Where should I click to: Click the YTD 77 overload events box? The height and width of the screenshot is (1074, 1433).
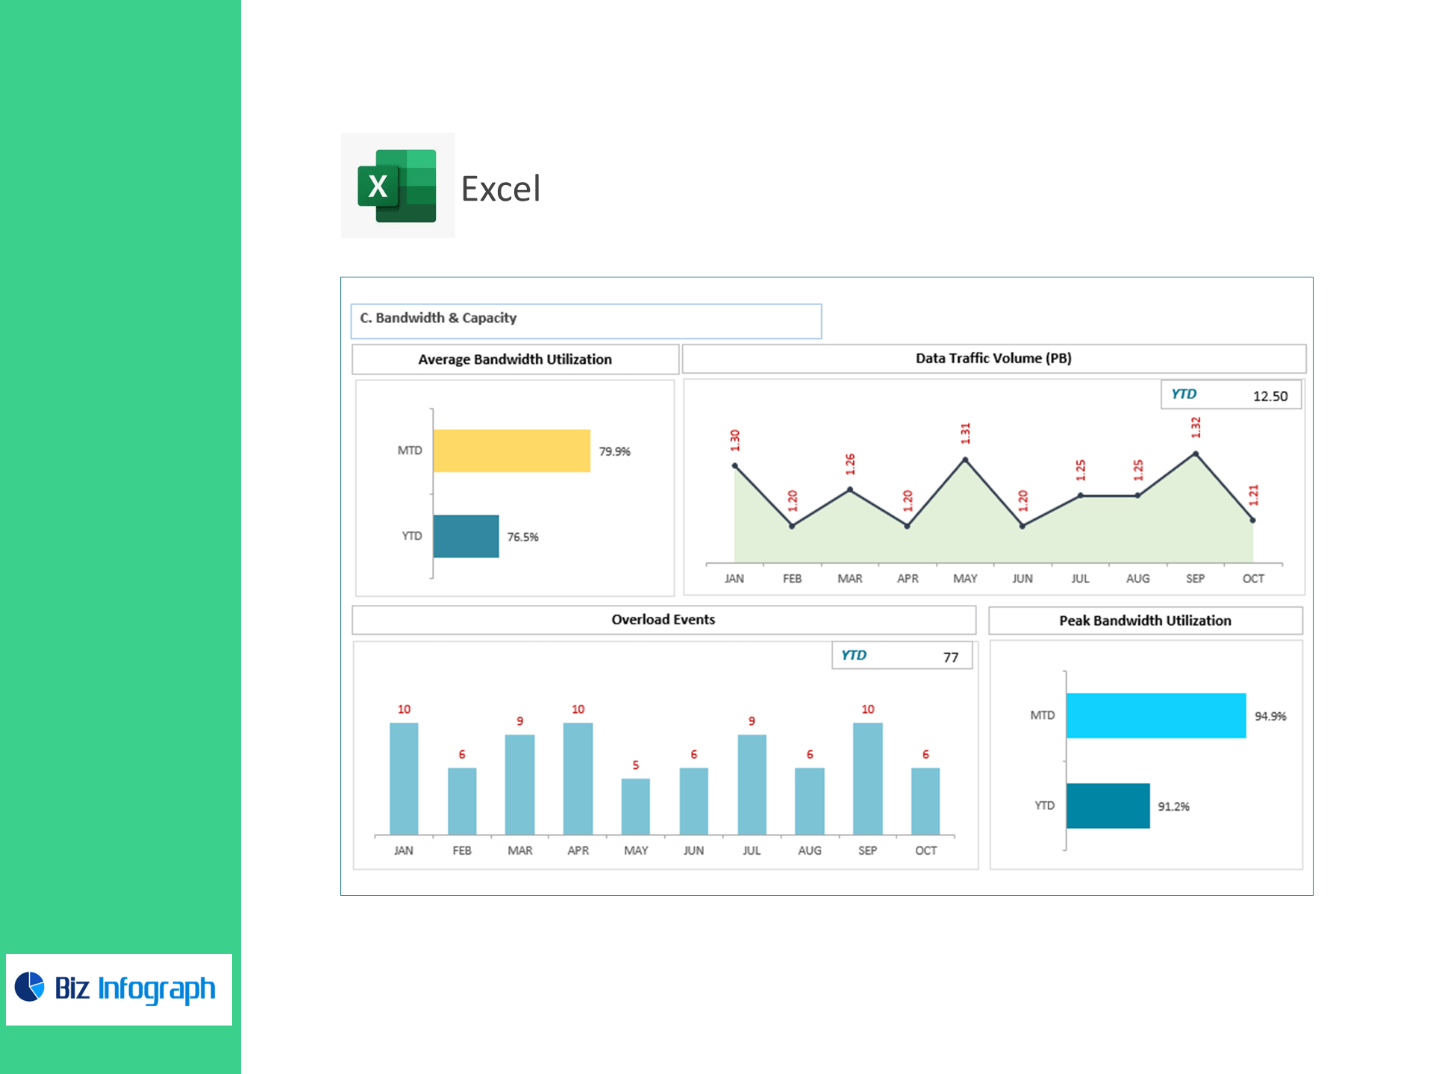[902, 656]
